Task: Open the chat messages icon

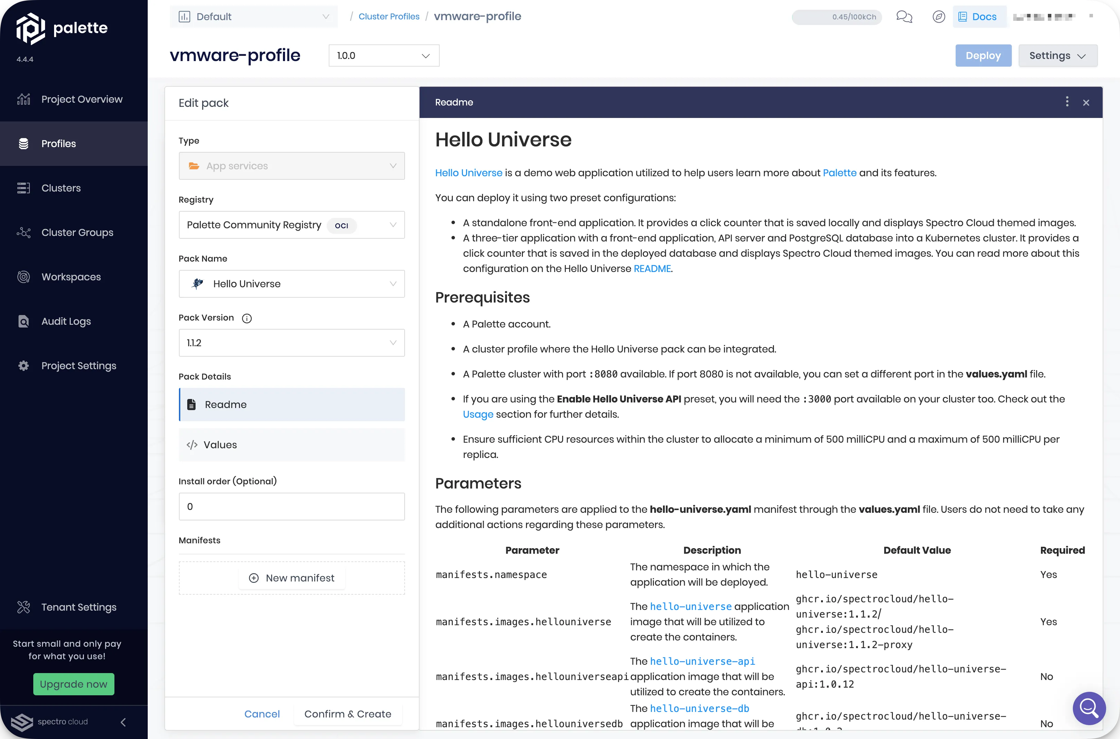Action: pyautogui.click(x=904, y=17)
